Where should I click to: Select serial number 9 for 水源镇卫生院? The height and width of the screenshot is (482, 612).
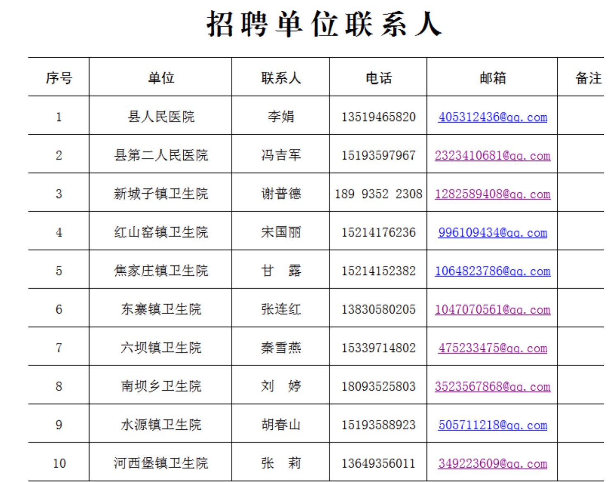[x=59, y=425]
